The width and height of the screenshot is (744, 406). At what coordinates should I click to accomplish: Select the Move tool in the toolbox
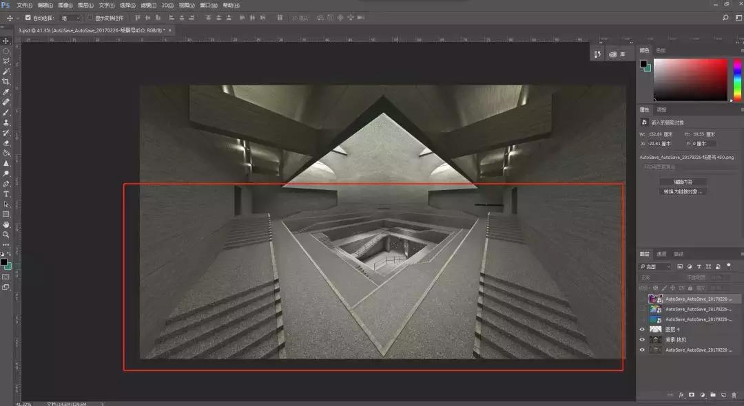pyautogui.click(x=6, y=41)
